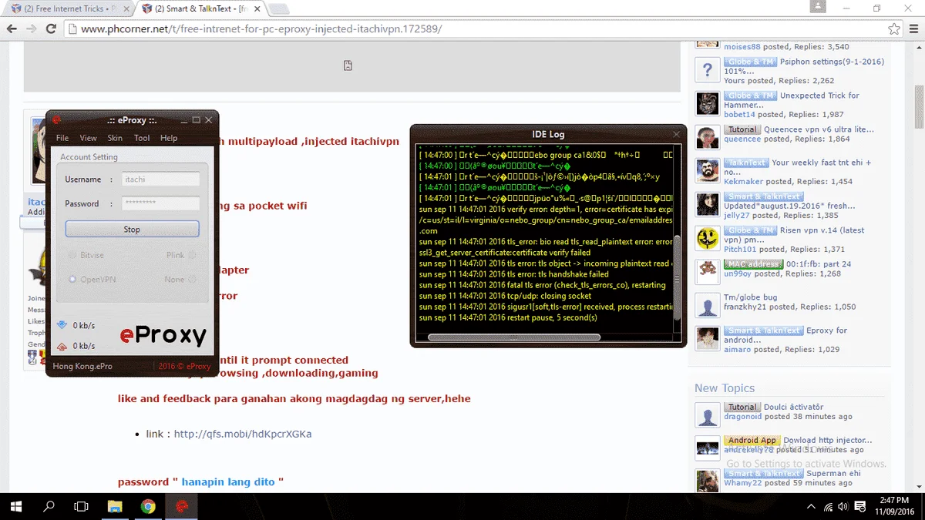Image resolution: width=925 pixels, height=520 pixels.
Task: Switch to Chrome from the taskbar
Action: (x=148, y=506)
